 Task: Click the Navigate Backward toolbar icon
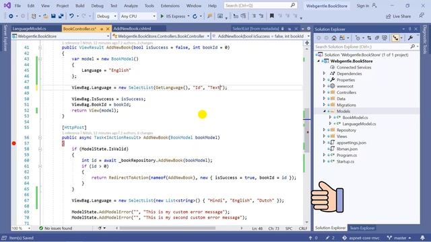click(x=11, y=16)
